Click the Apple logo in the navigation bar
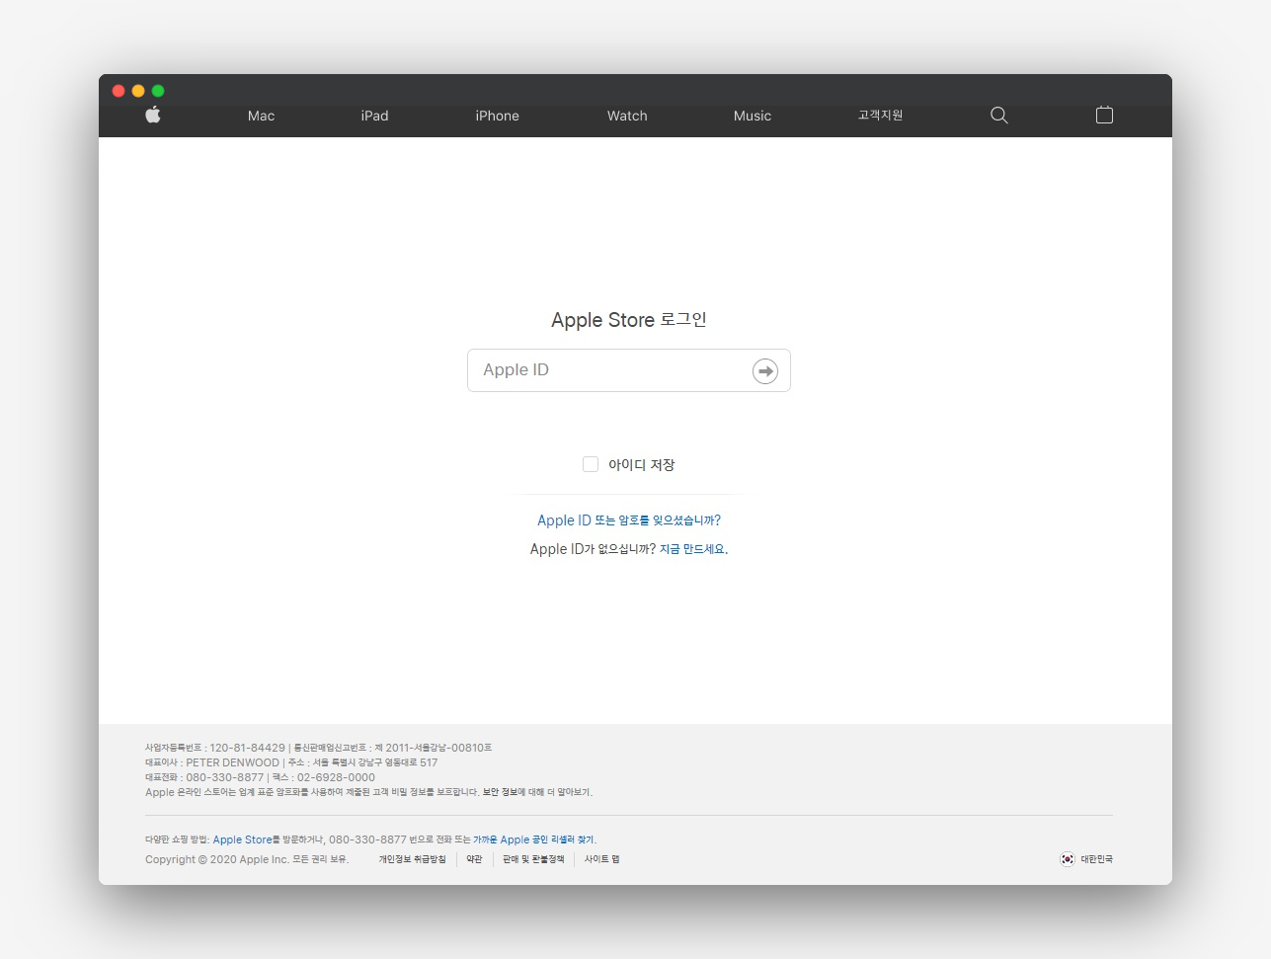Screen dimensions: 1271x959 click(153, 115)
